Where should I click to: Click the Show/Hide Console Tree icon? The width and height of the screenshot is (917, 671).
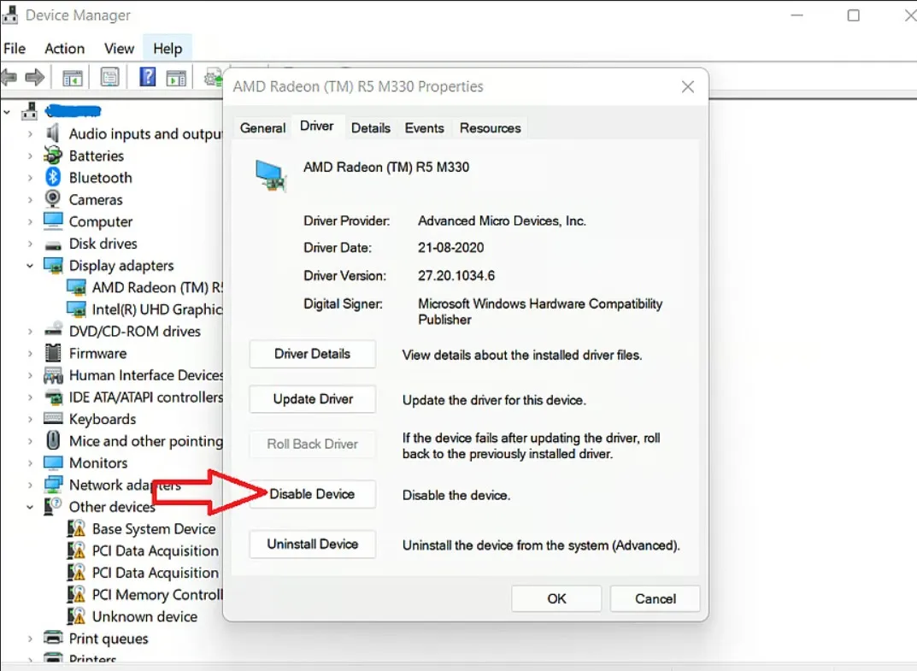72,77
